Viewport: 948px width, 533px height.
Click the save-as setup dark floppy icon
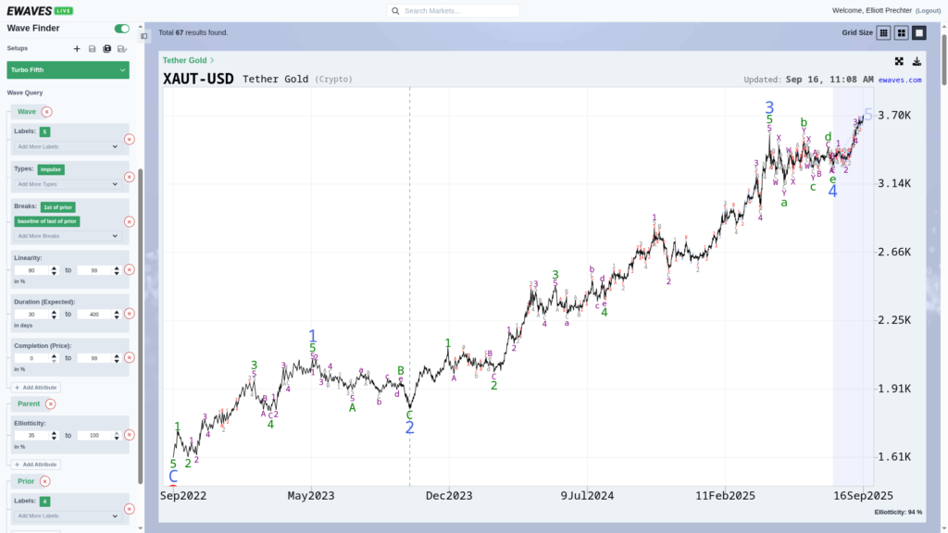pos(107,49)
